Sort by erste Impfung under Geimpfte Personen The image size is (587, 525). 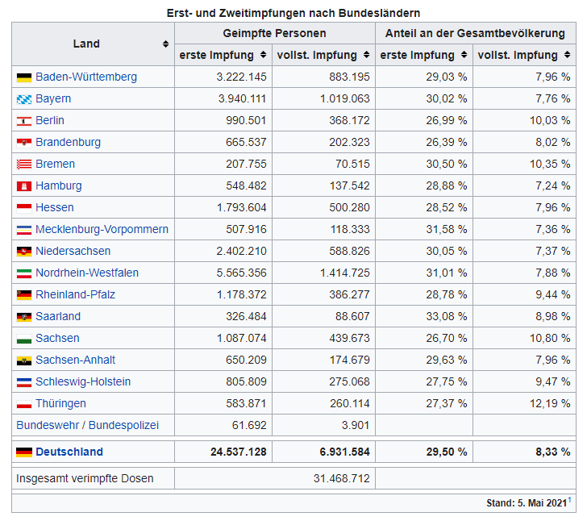pos(263,56)
